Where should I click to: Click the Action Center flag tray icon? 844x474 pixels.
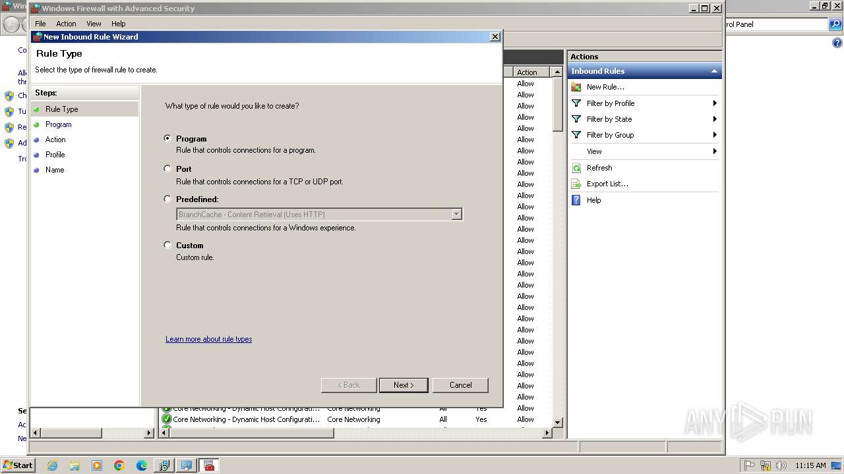[x=750, y=465]
